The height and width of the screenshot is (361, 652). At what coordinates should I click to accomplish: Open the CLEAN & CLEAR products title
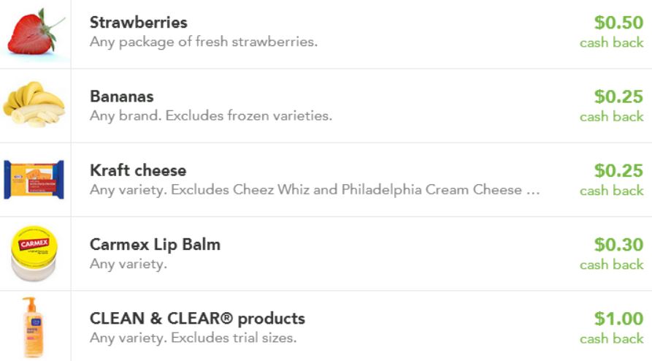click(197, 319)
